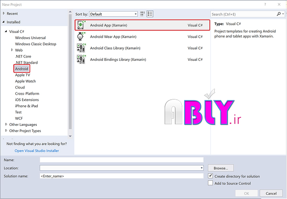Close the New Project dialog
This screenshot has width=287, height=199.
pyautogui.click(x=279, y=4)
